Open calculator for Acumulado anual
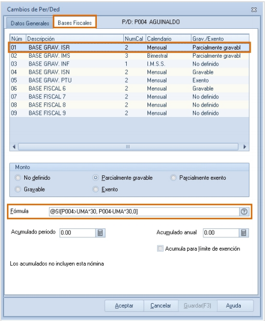The image size is (265, 321). [x=244, y=233]
